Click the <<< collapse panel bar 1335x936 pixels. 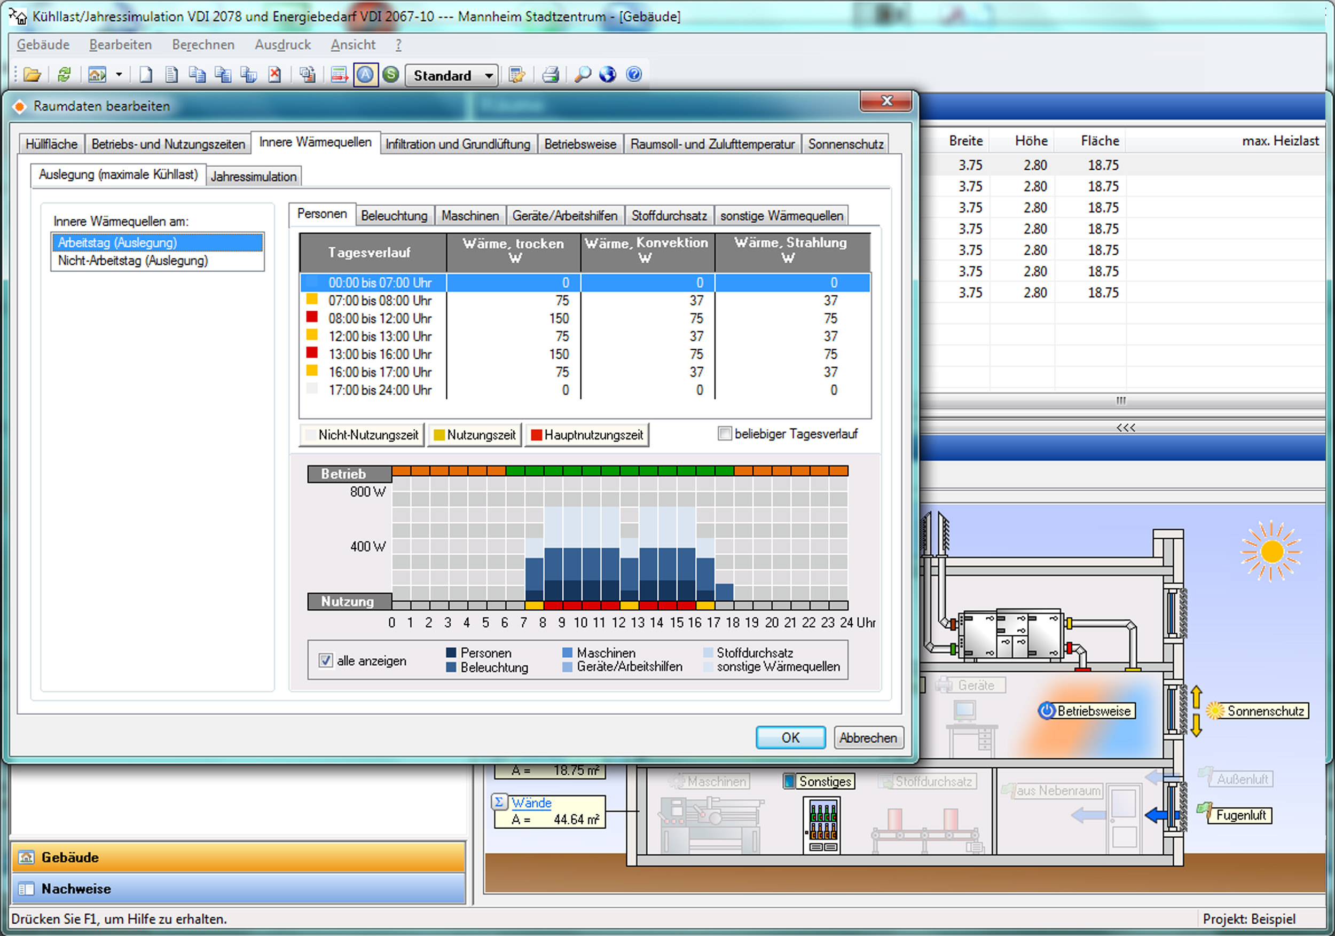(1126, 428)
